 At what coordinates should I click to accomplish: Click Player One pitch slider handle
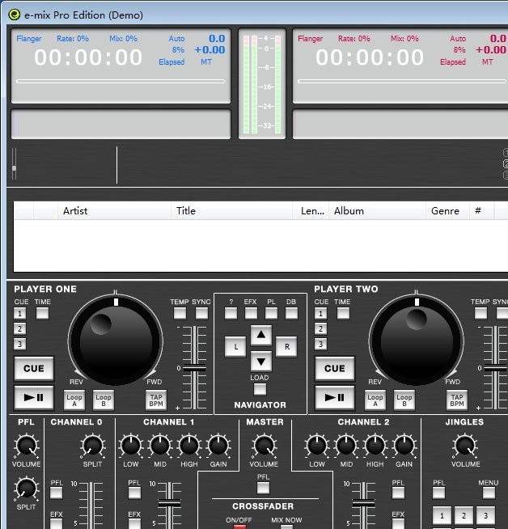tap(194, 369)
